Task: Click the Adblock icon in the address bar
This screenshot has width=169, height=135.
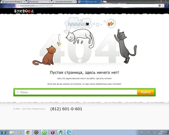Action: pyautogui.click(x=160, y=5)
